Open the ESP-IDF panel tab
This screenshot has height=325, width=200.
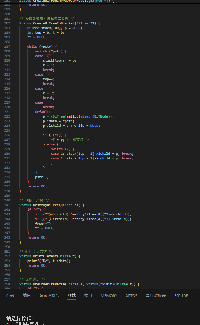(181, 296)
